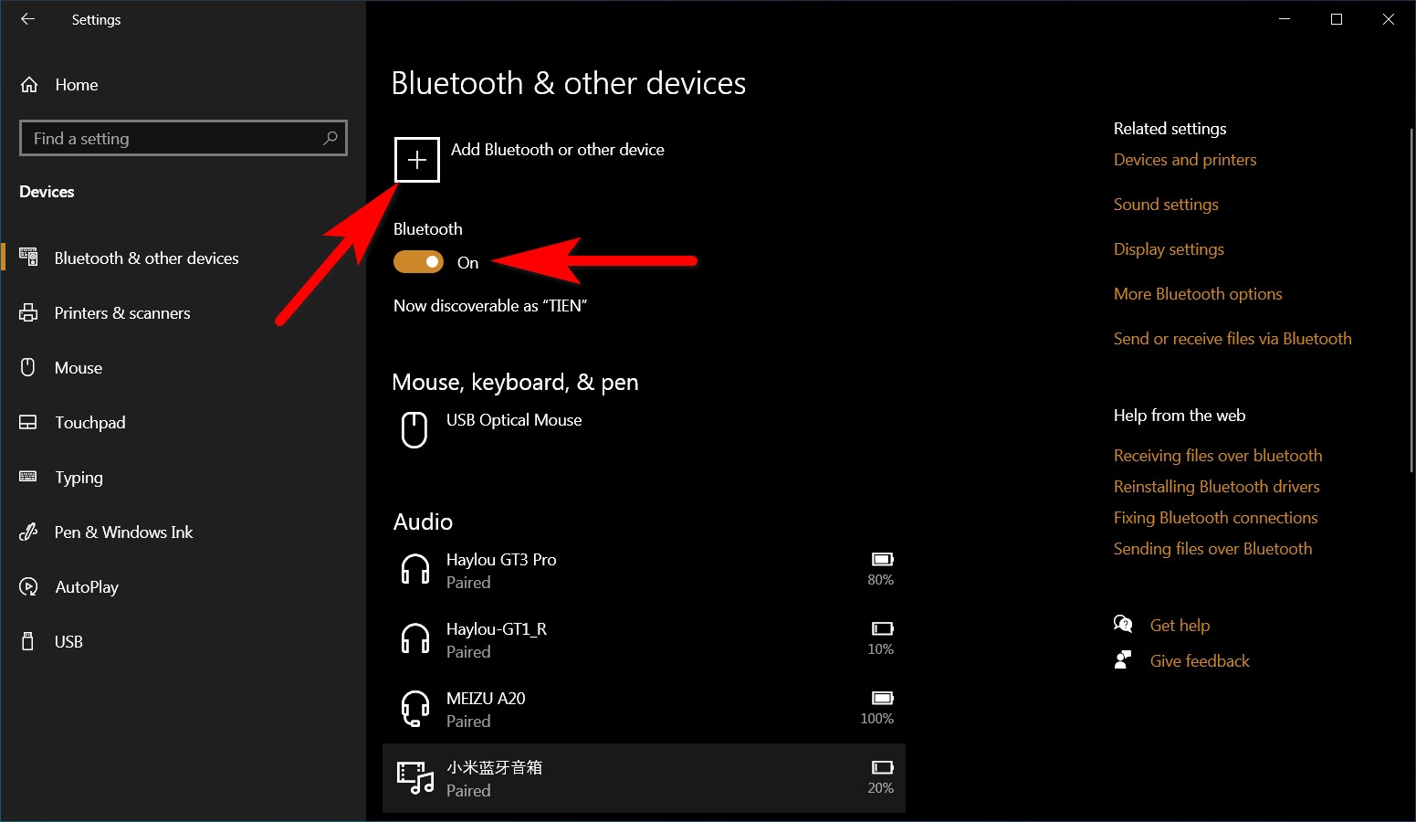The height and width of the screenshot is (822, 1416).
Task: Click the Get help icon
Action: point(1124,624)
